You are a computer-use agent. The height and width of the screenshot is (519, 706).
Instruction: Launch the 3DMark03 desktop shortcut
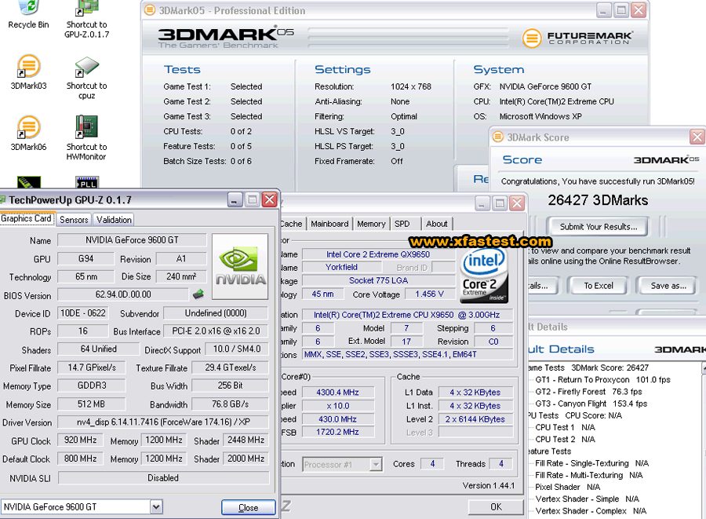(28, 72)
